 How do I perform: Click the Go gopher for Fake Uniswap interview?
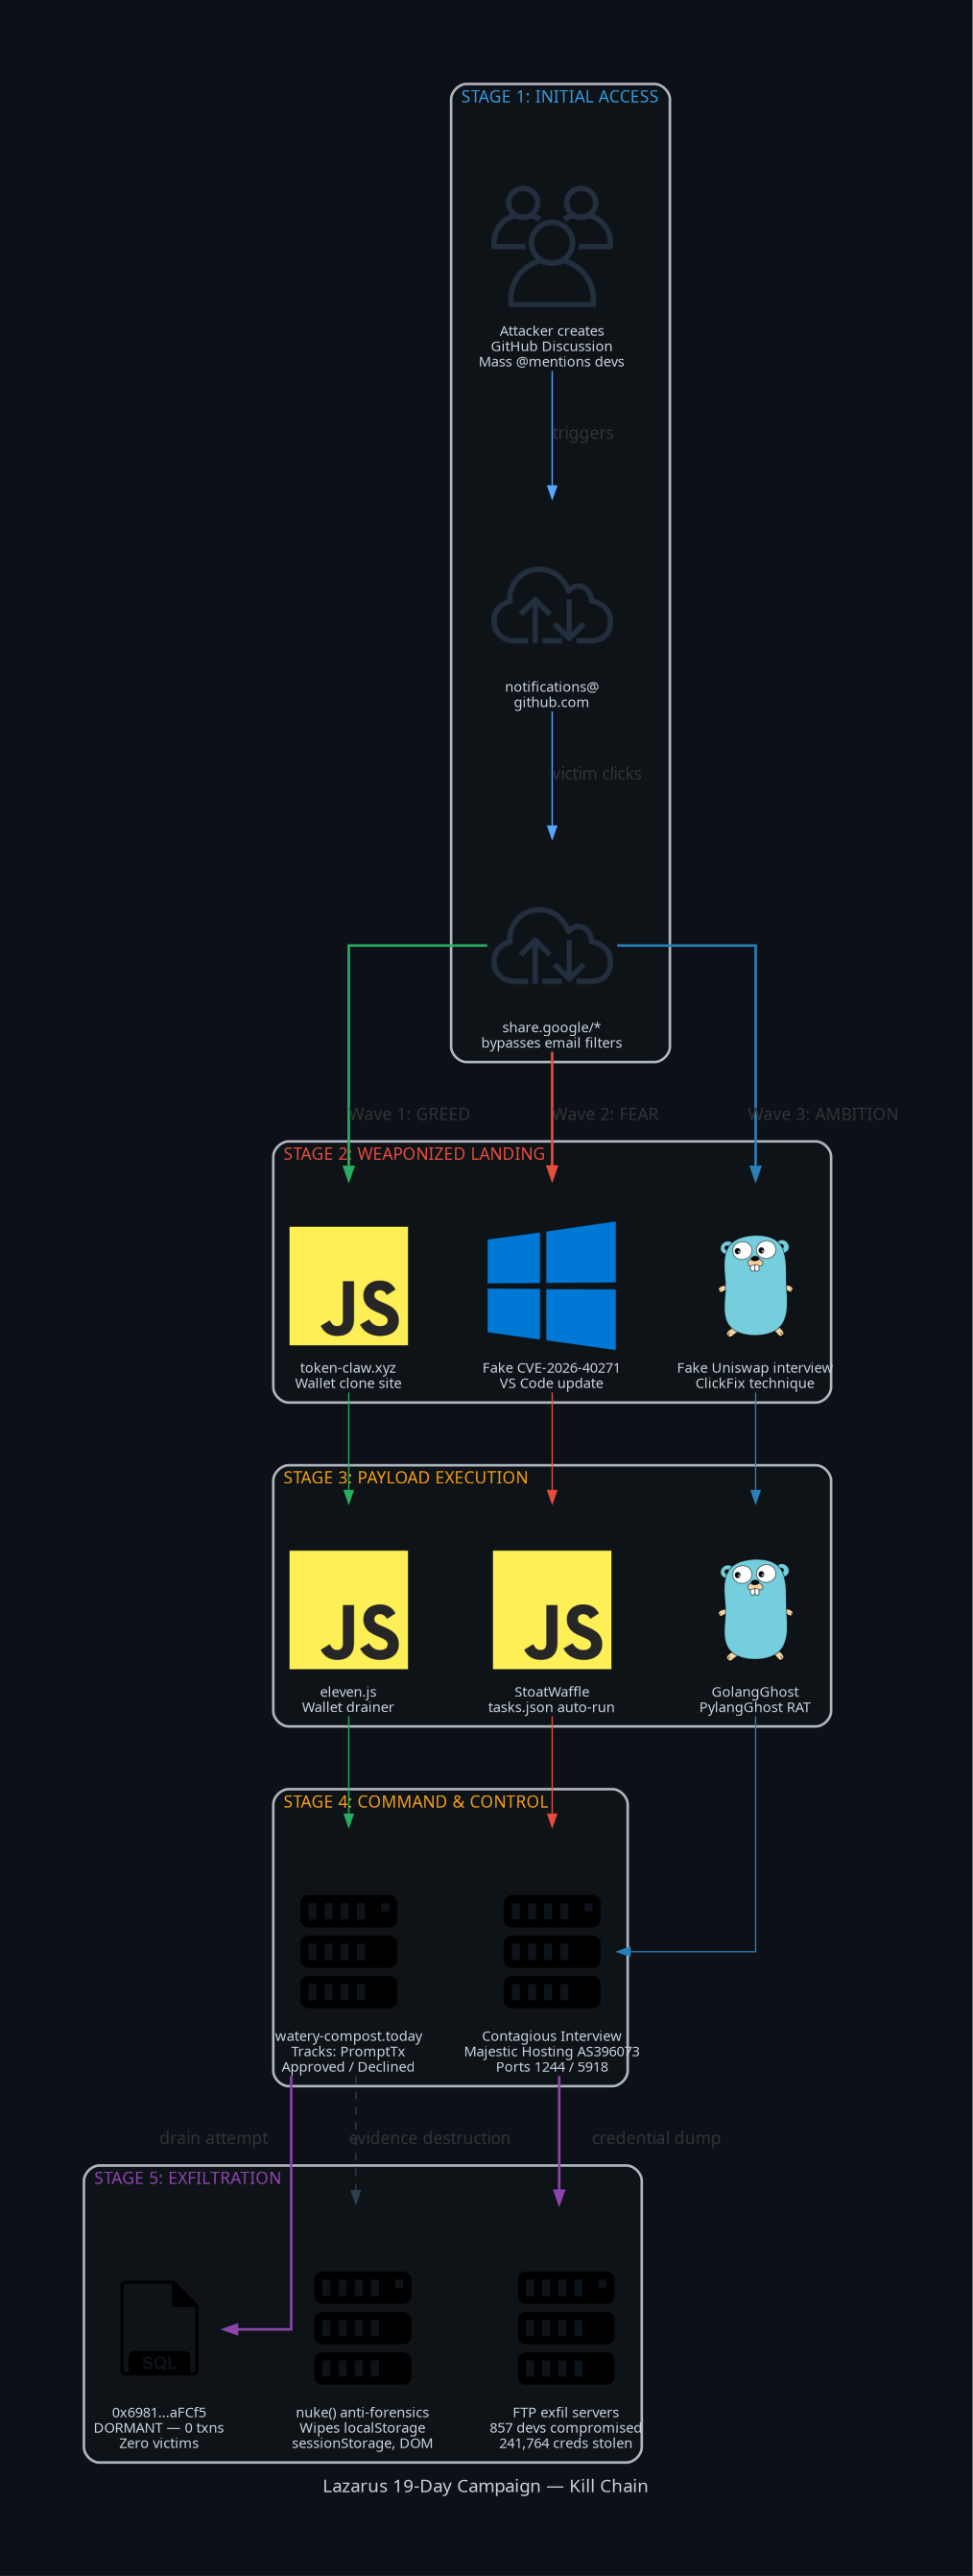pos(755,1286)
